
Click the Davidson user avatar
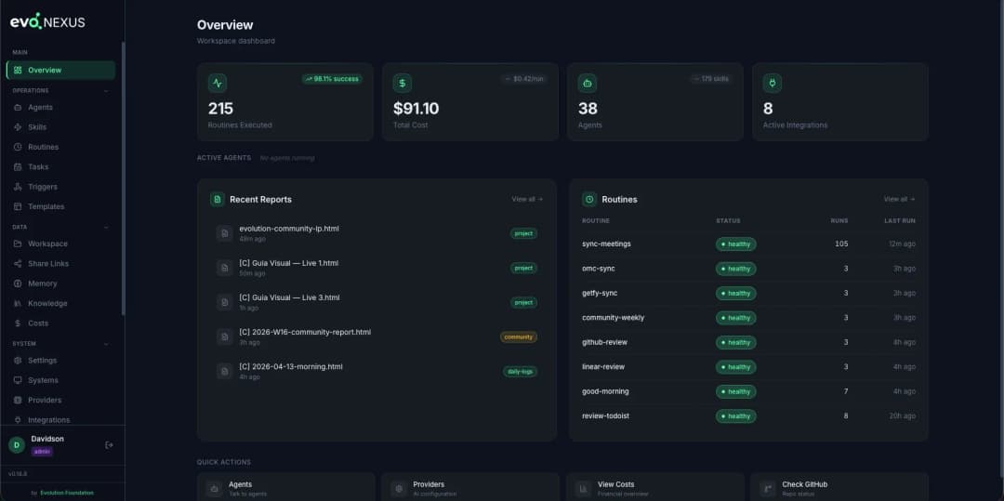pyautogui.click(x=17, y=444)
